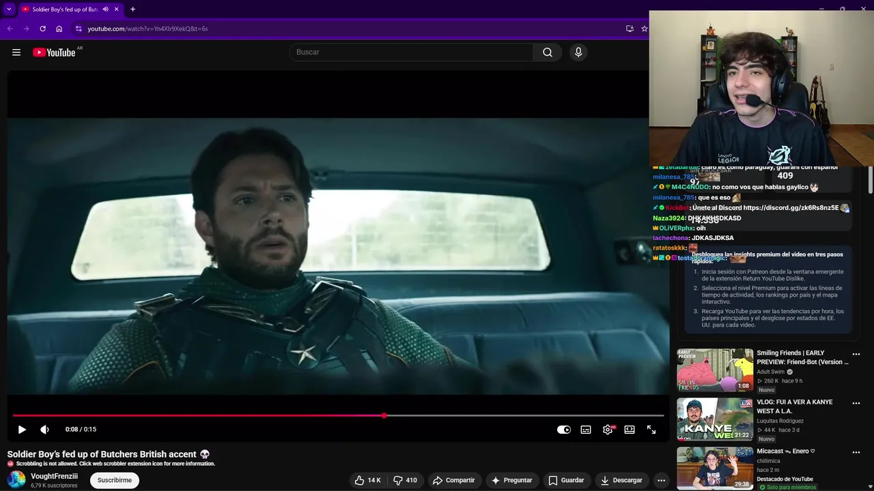Reload the current page
Image resolution: width=874 pixels, height=491 pixels.
pyautogui.click(x=42, y=29)
